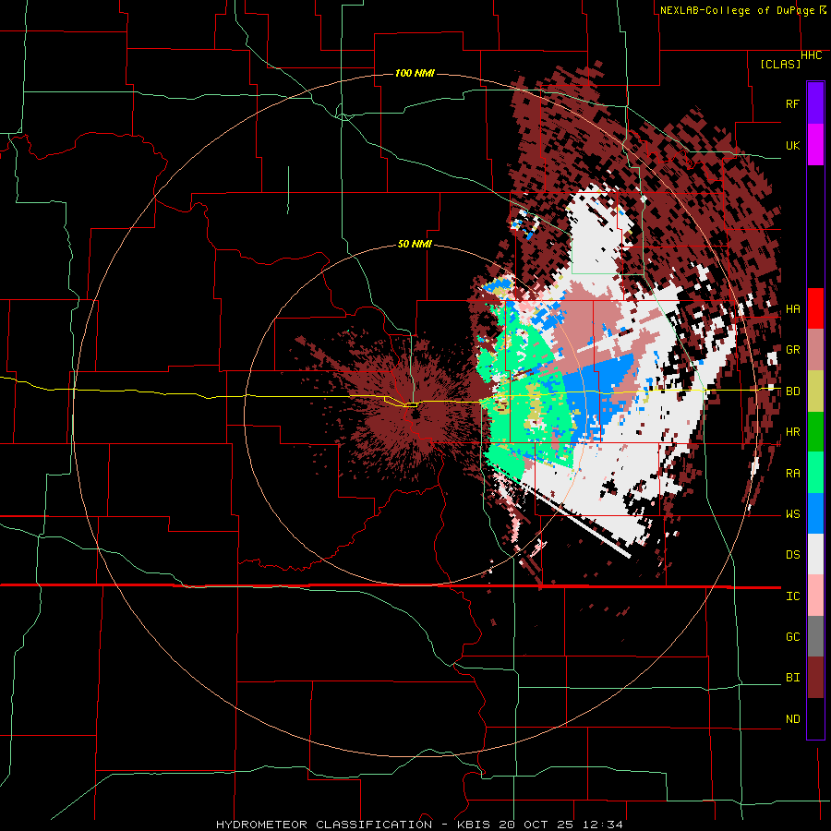The image size is (831, 831).
Task: Click the 50 NMI range ring label
Action: (x=415, y=245)
